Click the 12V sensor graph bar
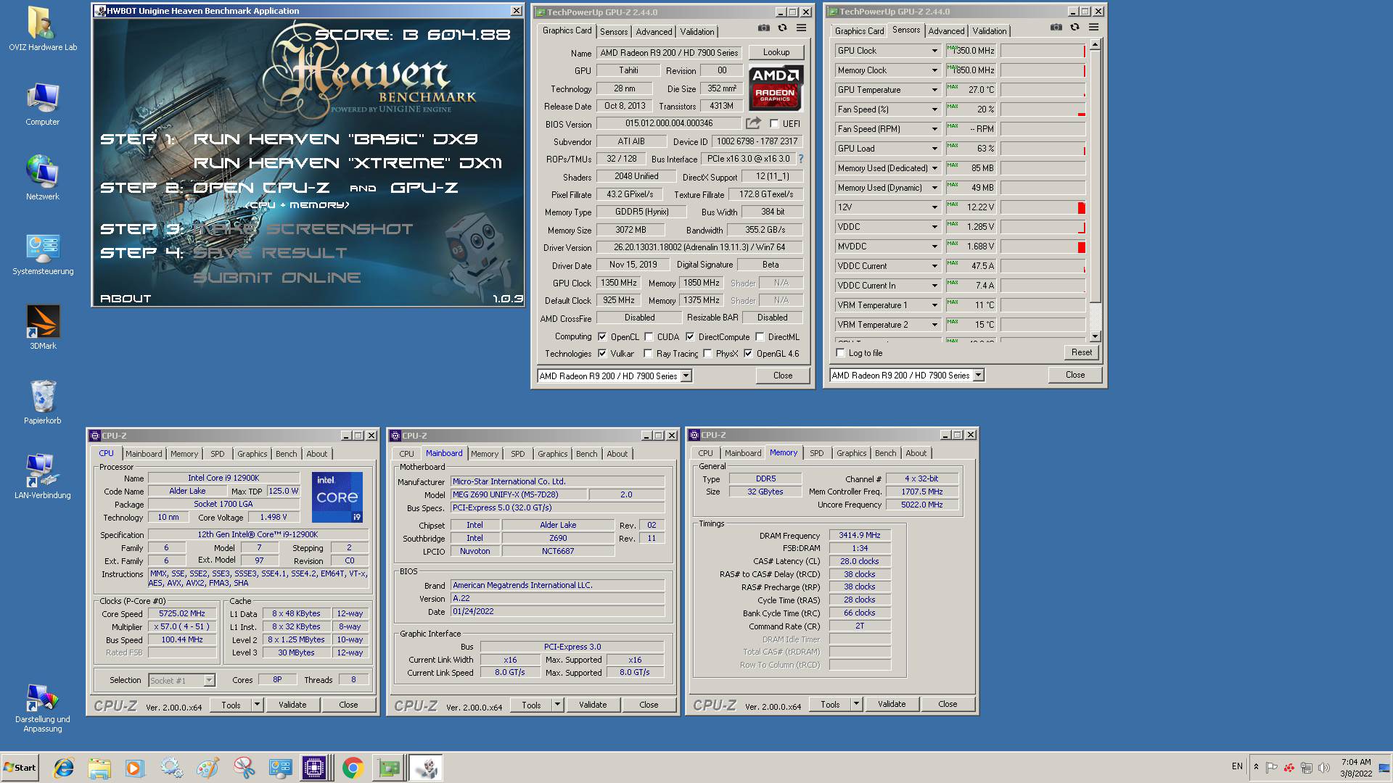The width and height of the screenshot is (1393, 783). [1043, 207]
